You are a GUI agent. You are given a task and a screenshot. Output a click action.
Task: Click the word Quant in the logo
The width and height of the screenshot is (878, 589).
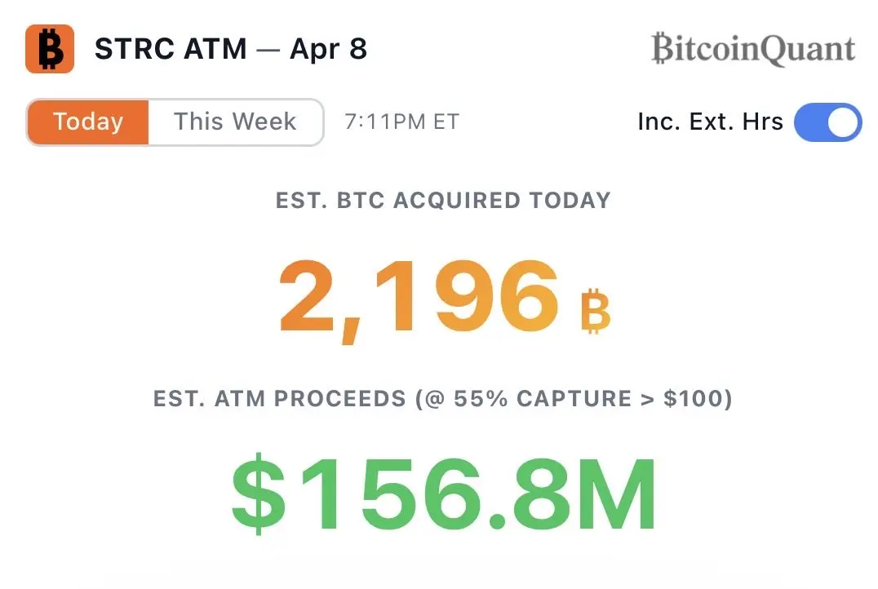(802, 49)
